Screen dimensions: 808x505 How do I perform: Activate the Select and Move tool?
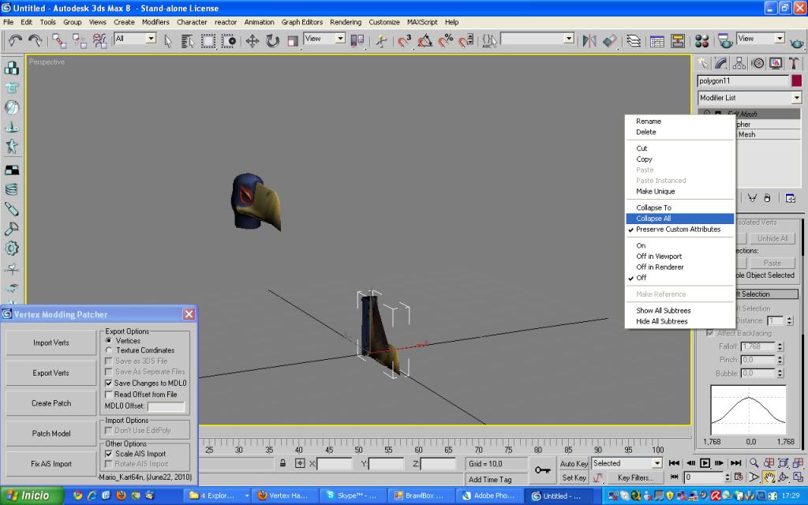[252, 41]
